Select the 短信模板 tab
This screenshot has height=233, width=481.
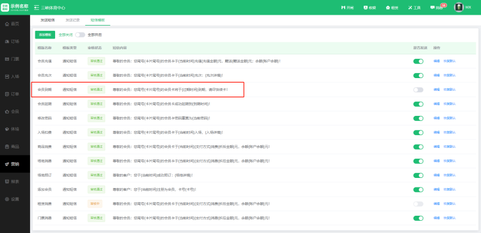tap(97, 20)
